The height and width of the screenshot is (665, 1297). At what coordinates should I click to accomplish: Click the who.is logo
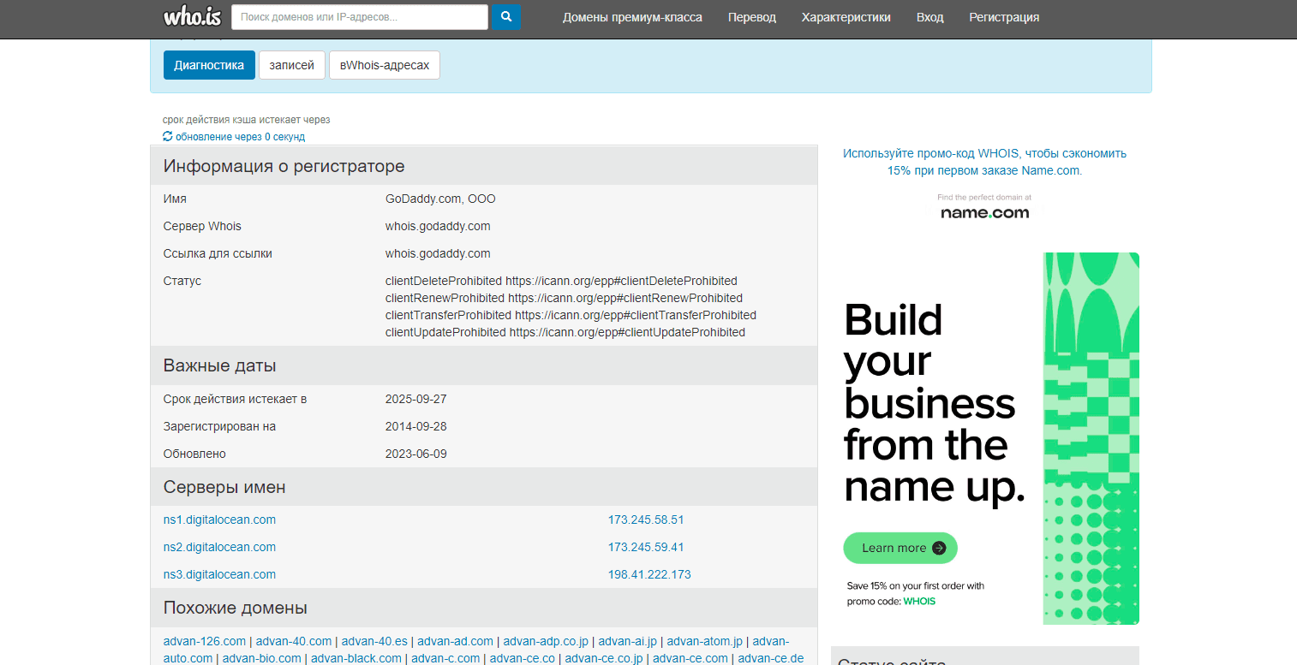point(192,16)
